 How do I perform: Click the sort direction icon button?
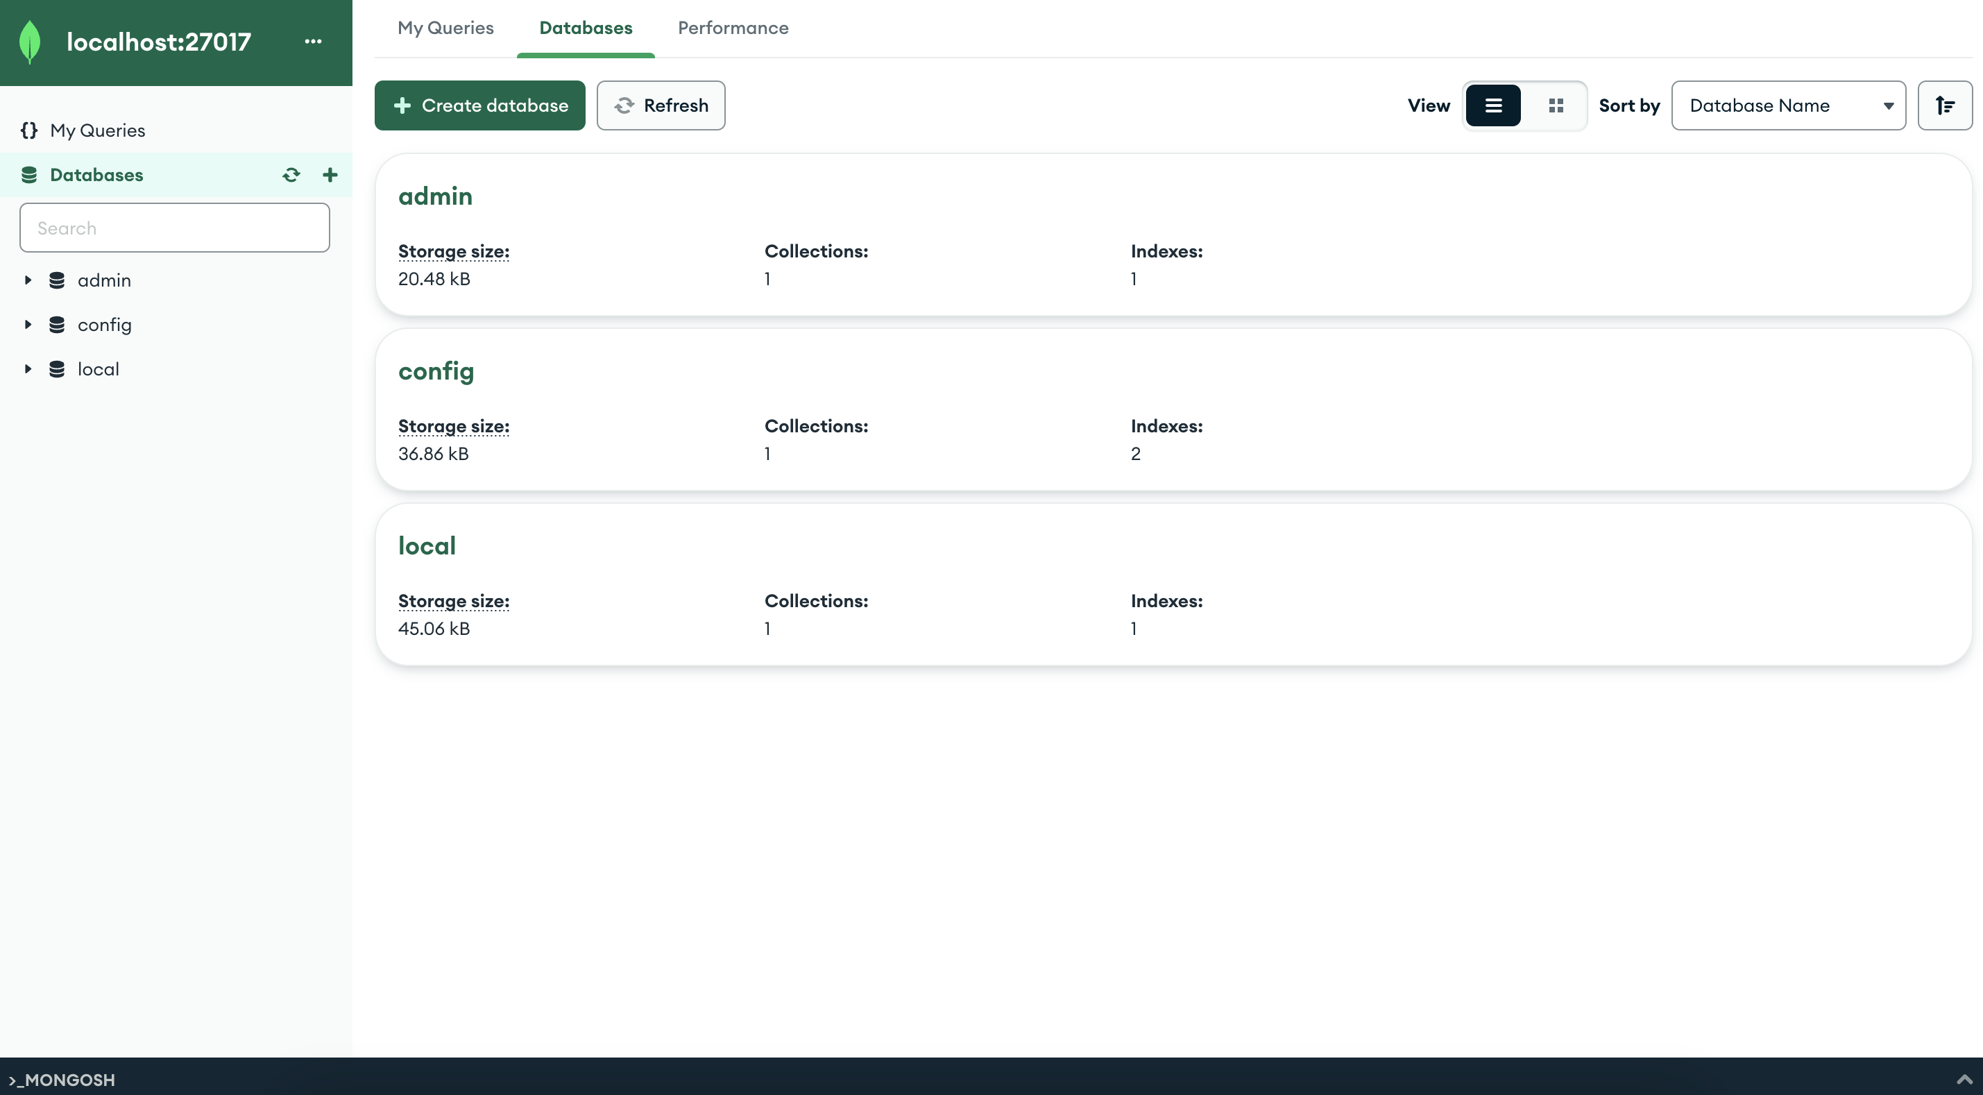(x=1945, y=105)
